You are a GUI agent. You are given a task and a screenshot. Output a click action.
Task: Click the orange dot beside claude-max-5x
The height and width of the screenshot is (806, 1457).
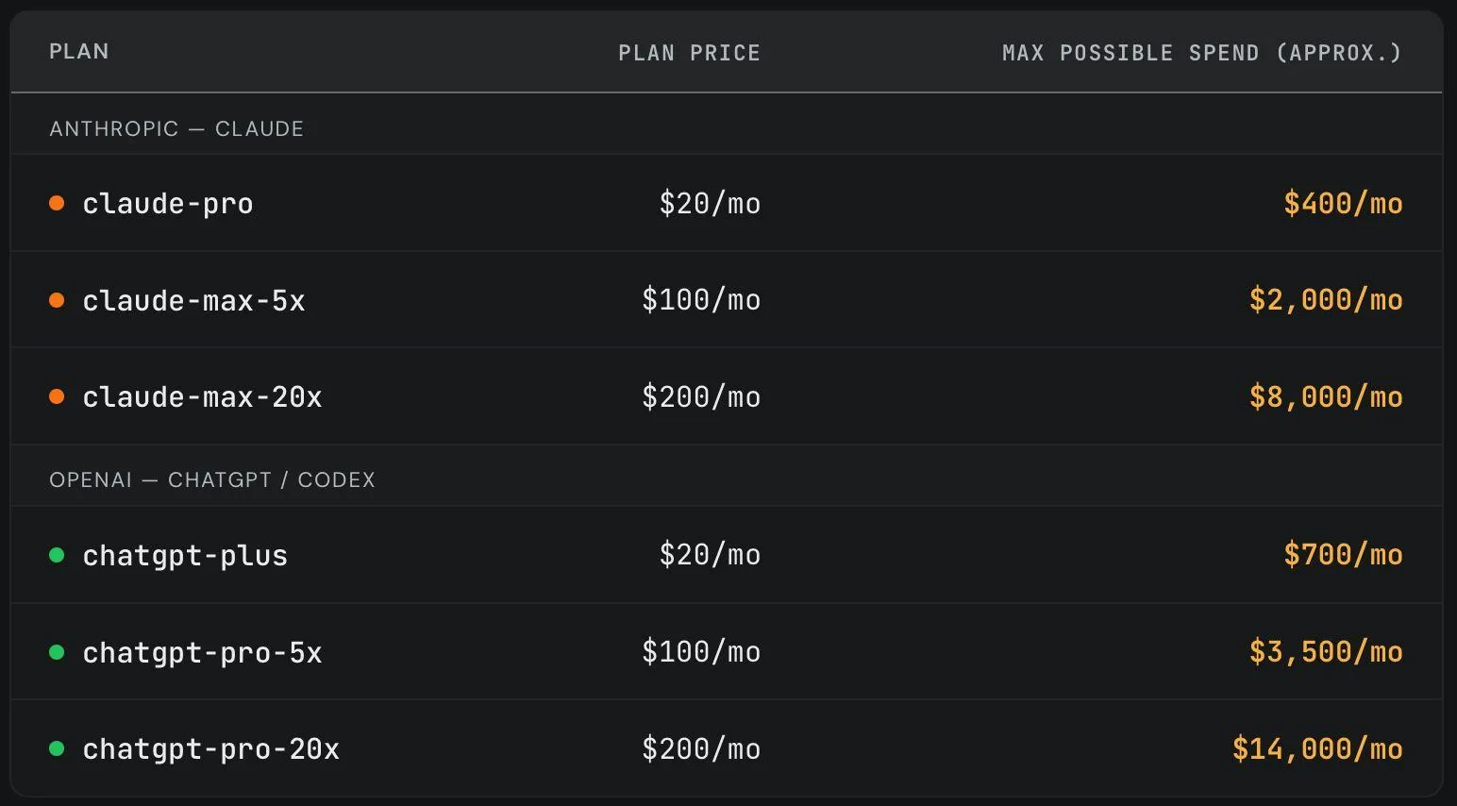pyautogui.click(x=57, y=300)
